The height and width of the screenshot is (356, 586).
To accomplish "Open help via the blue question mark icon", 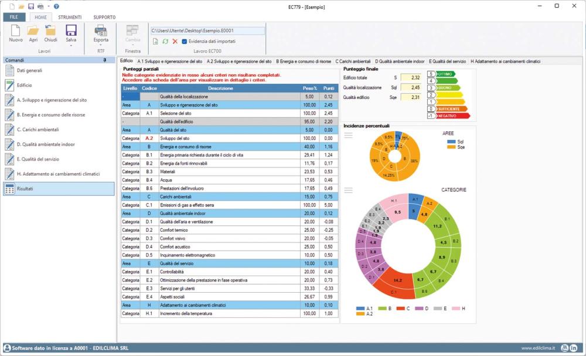I will coord(56,6).
